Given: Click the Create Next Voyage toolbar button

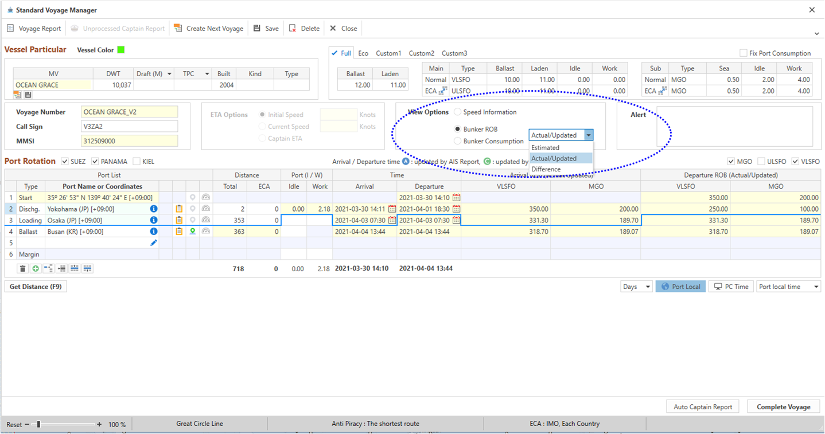Looking at the screenshot, I should (x=208, y=28).
